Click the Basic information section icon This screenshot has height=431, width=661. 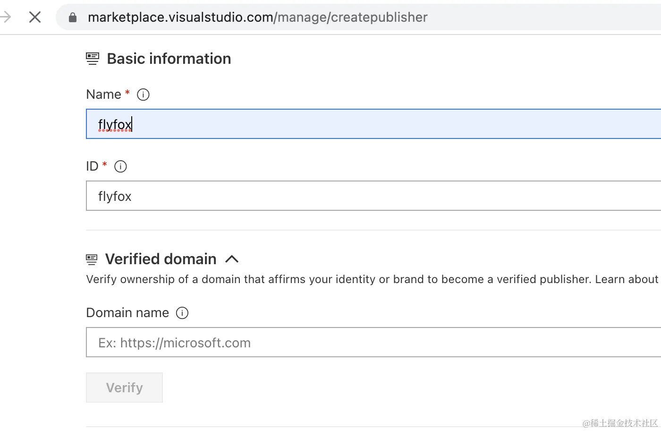[93, 59]
